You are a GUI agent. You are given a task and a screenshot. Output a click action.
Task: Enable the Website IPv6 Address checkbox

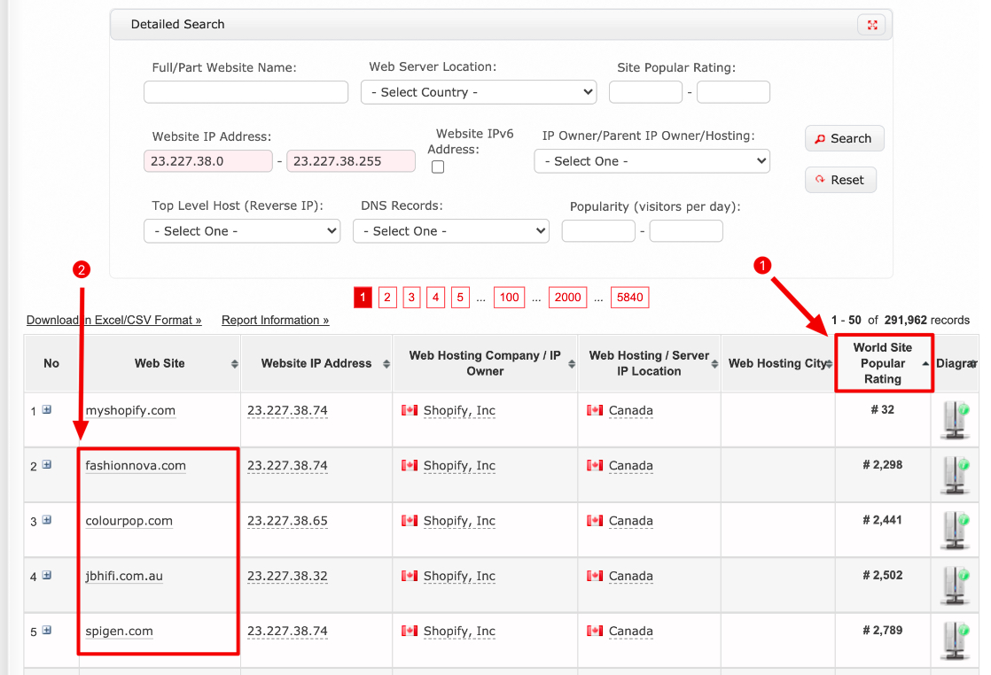point(437,167)
